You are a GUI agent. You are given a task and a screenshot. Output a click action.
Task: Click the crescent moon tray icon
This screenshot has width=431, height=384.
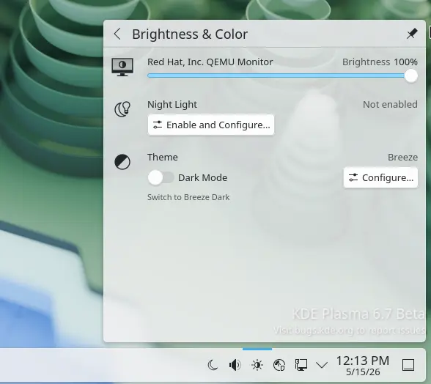point(213,365)
